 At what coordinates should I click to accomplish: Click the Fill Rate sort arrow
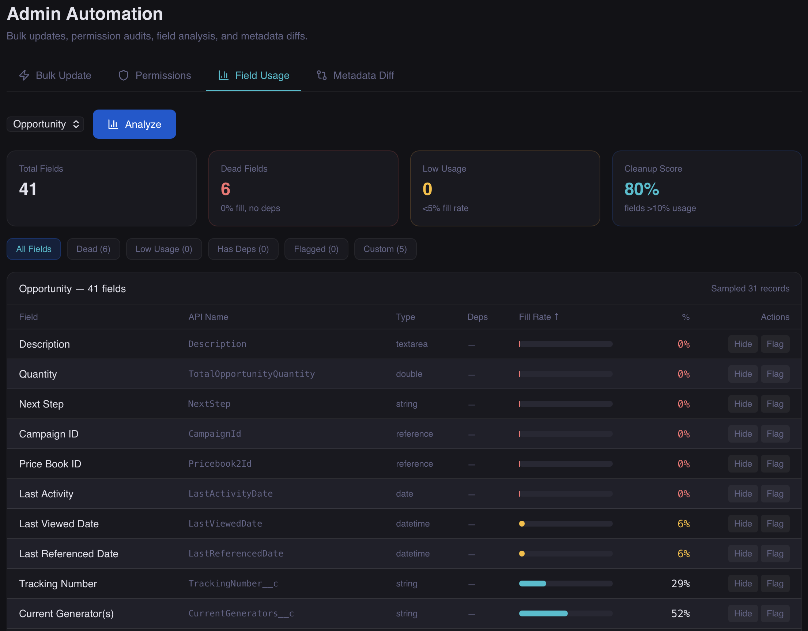pos(556,317)
